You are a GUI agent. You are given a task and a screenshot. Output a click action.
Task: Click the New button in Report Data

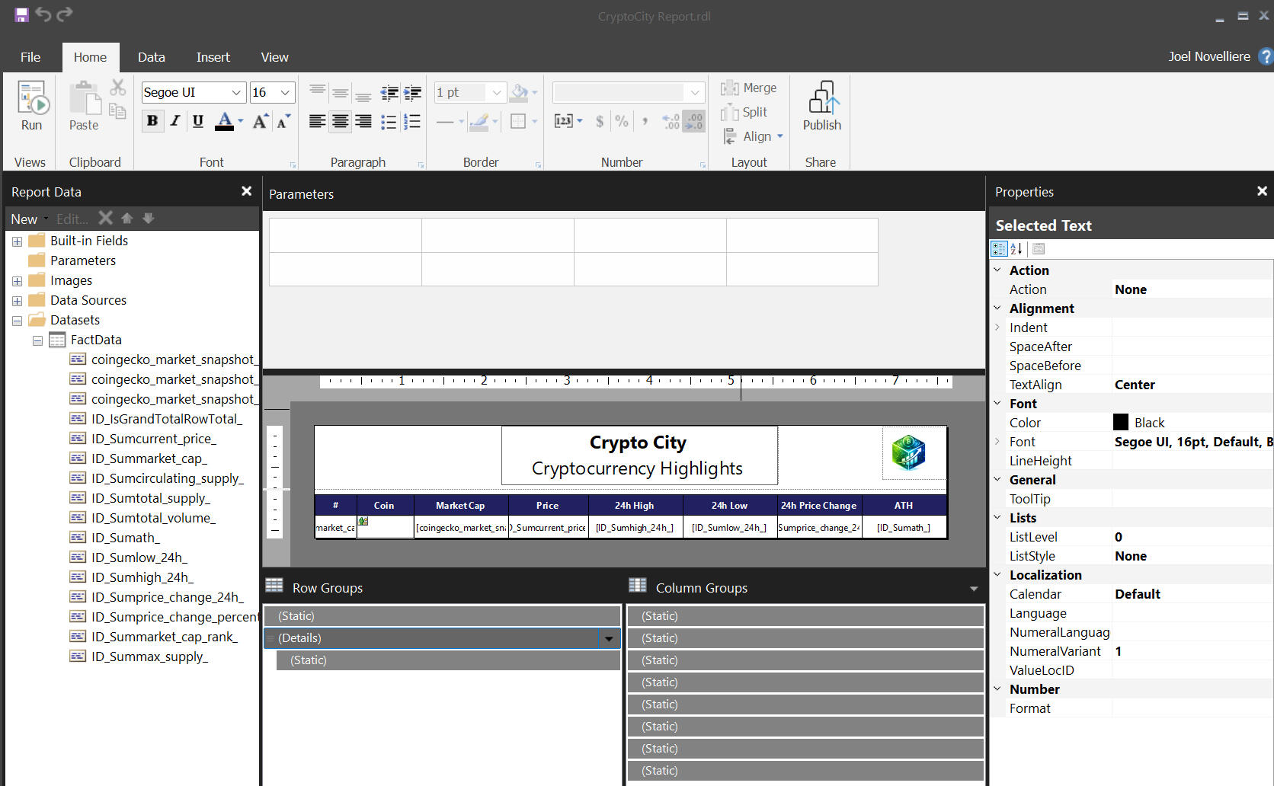pyautogui.click(x=24, y=219)
